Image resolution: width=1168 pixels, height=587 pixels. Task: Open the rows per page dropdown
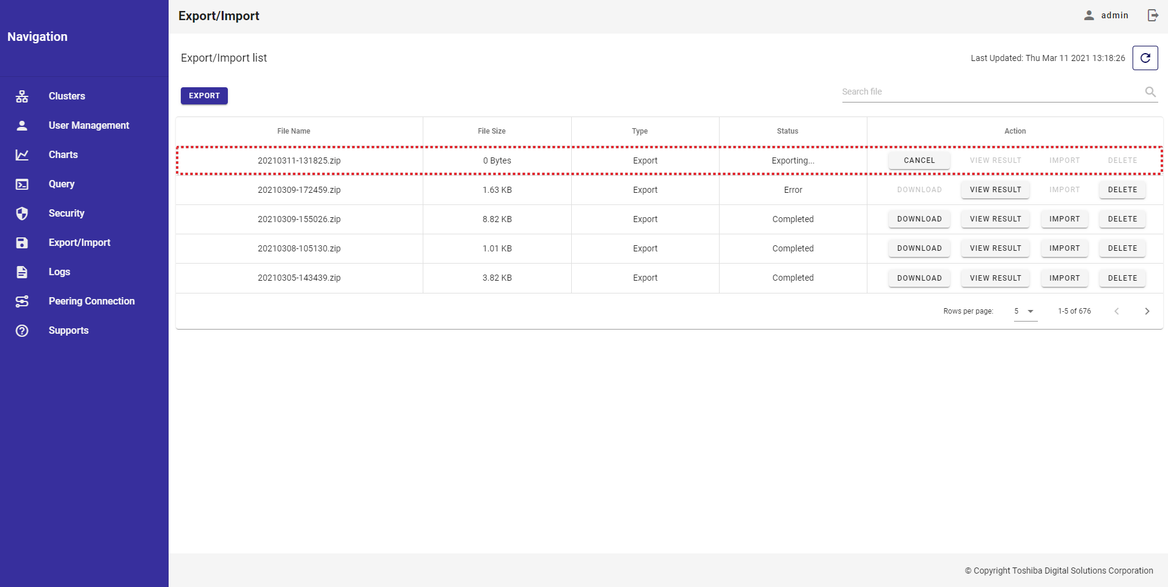(1026, 311)
